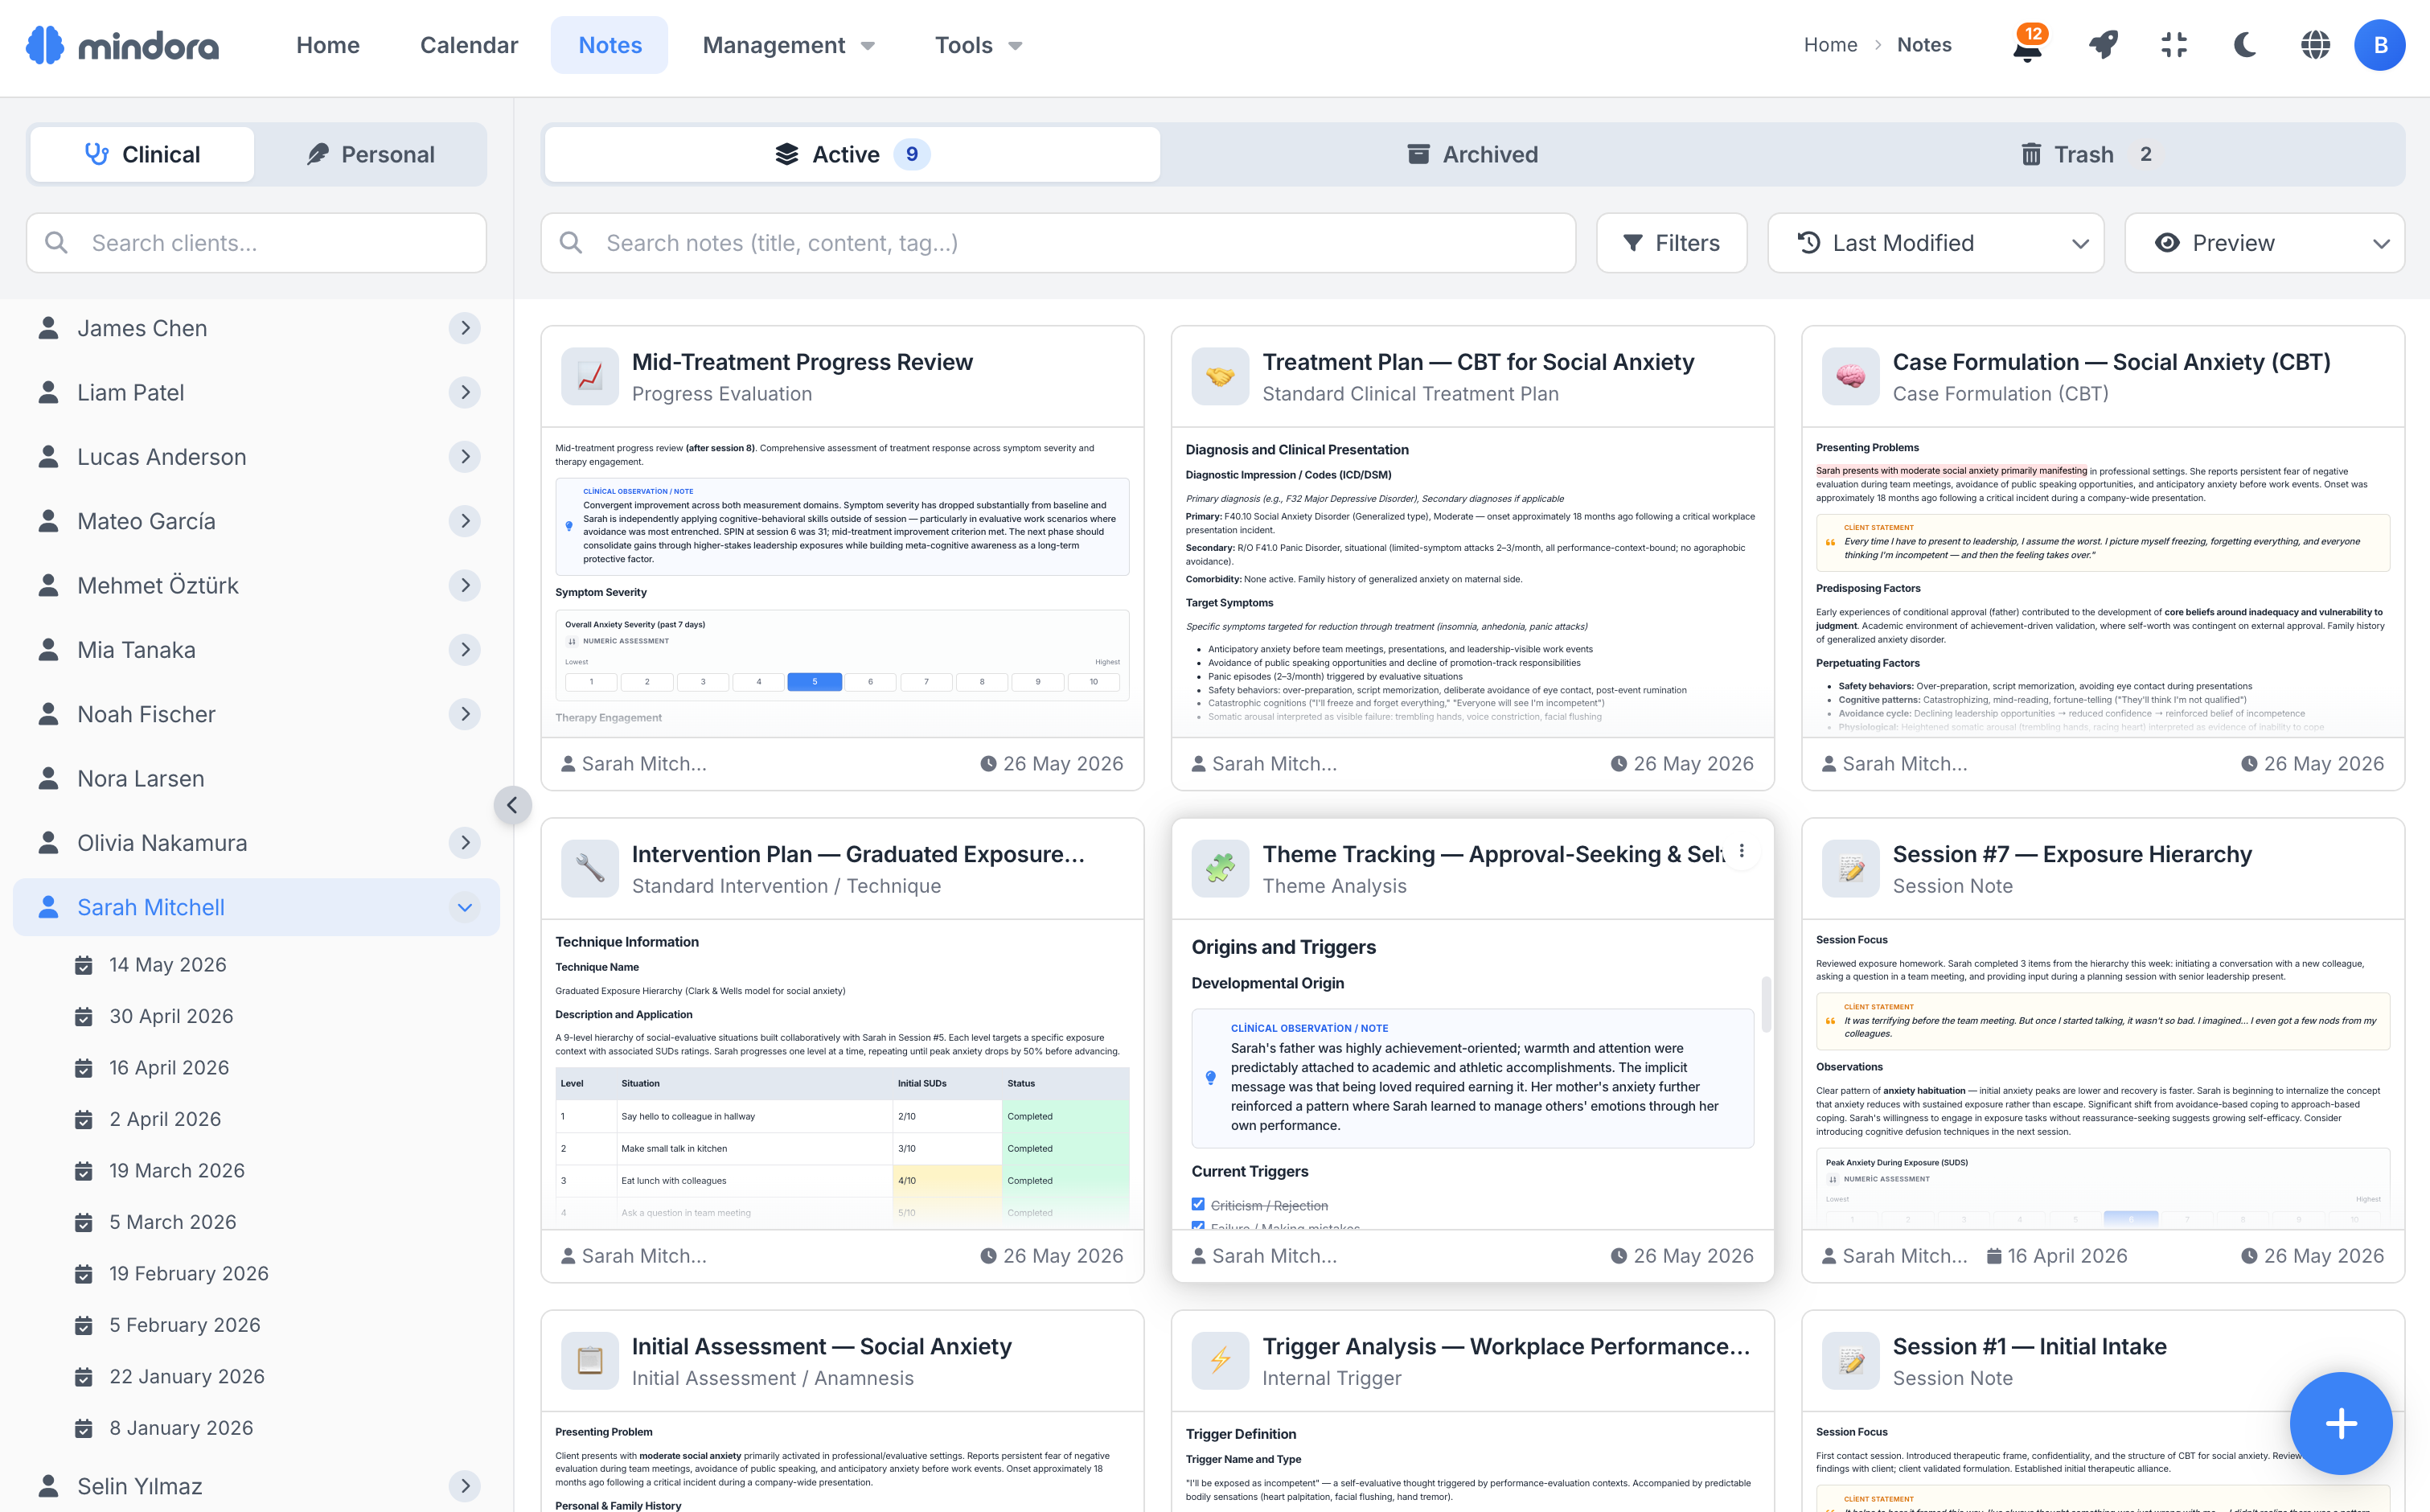This screenshot has width=2430, height=1512.
Task: Click the rocket launch icon in header
Action: click(x=2102, y=45)
